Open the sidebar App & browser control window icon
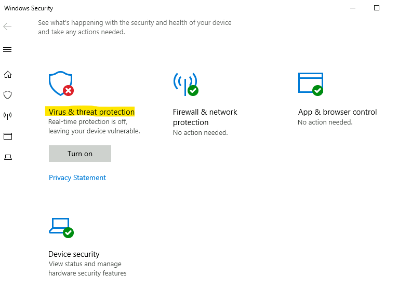Image resolution: width=398 pixels, height=289 pixels. point(7,136)
